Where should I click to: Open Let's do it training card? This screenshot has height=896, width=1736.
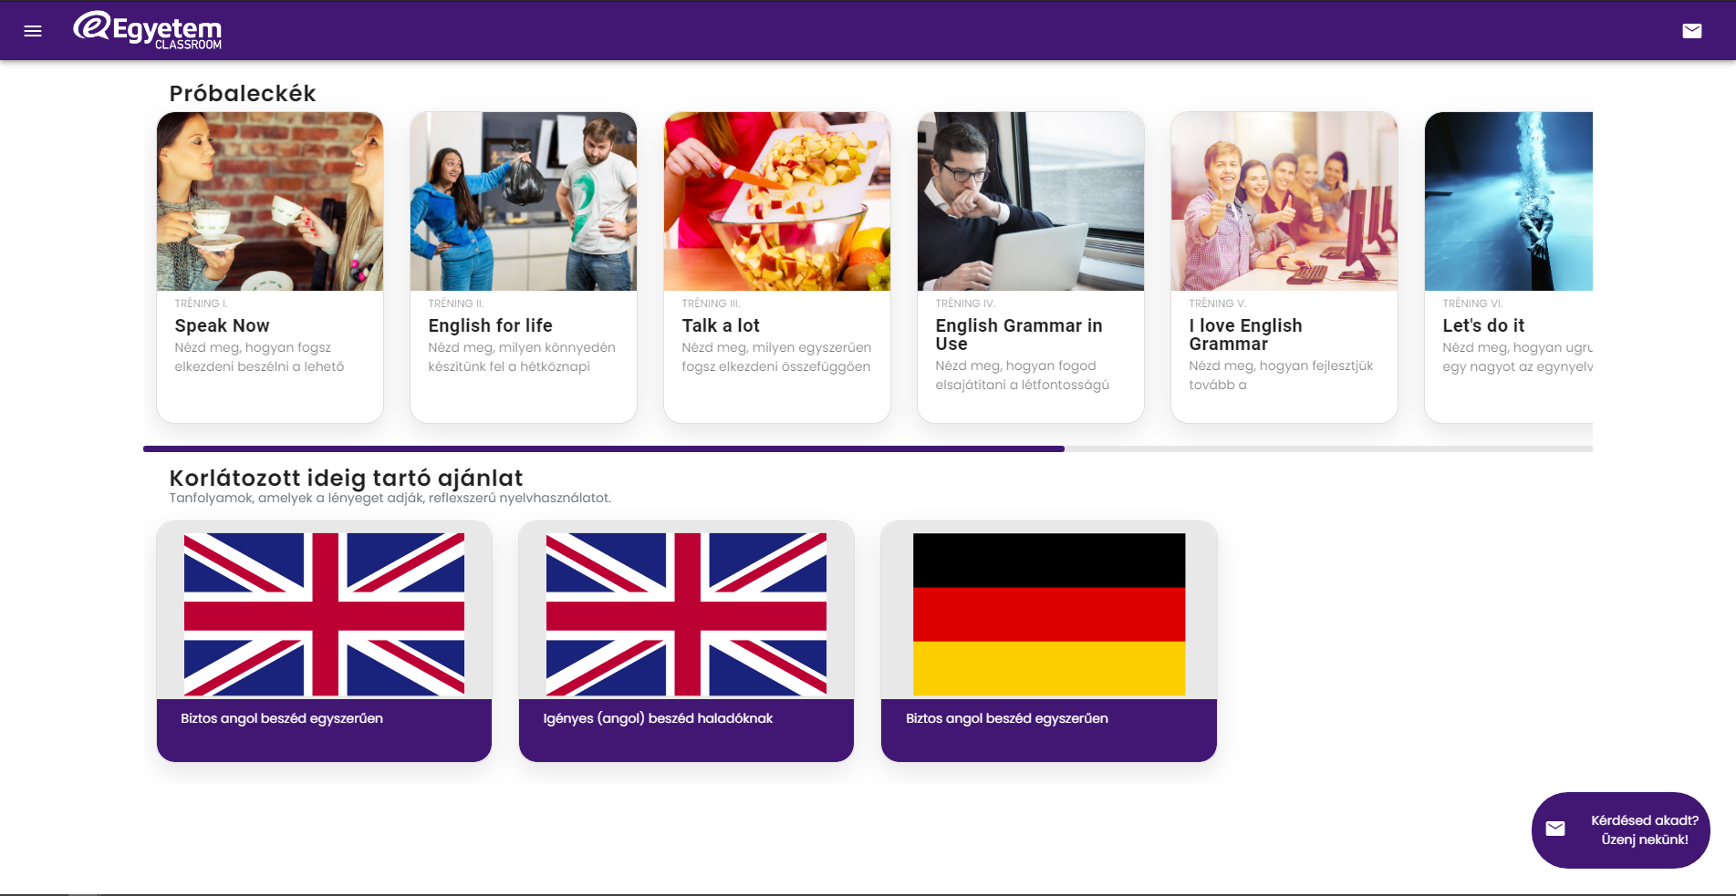click(x=1509, y=267)
